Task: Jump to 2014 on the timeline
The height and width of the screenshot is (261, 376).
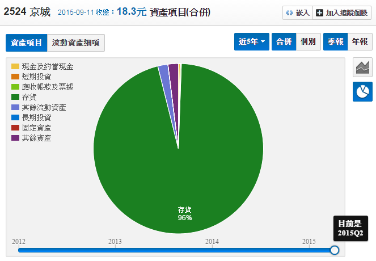Action: [212, 241]
